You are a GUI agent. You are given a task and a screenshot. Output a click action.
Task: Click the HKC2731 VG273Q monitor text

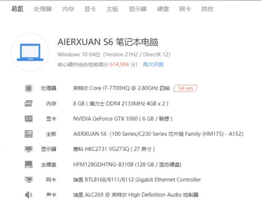coord(114,149)
